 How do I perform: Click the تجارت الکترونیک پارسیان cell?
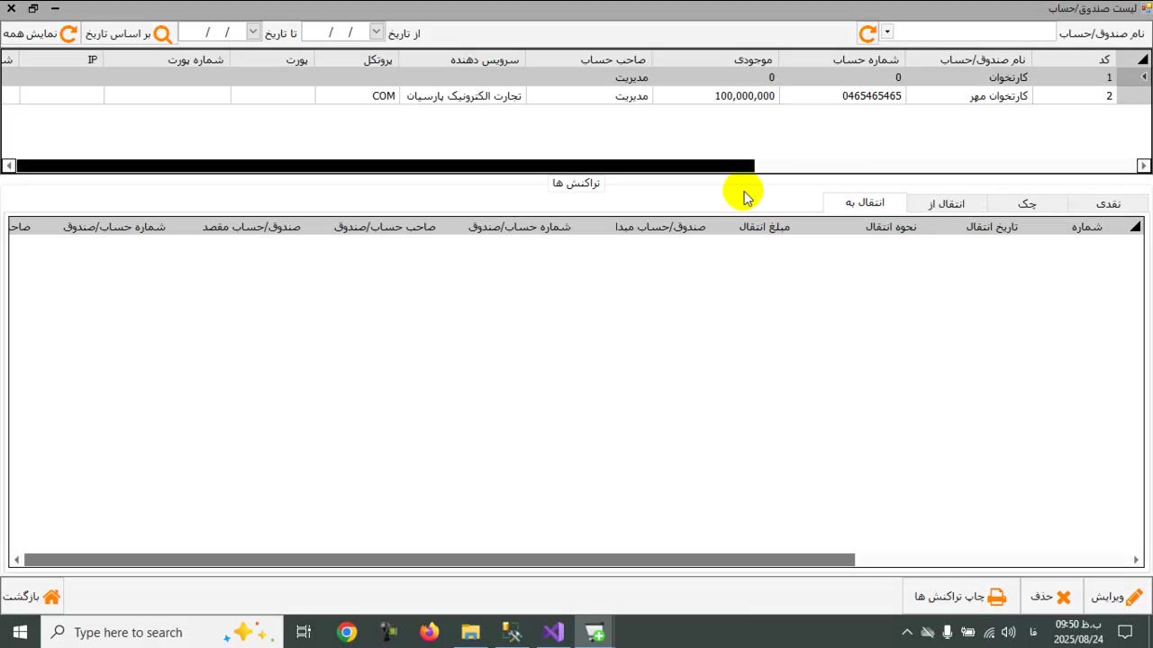point(463,95)
